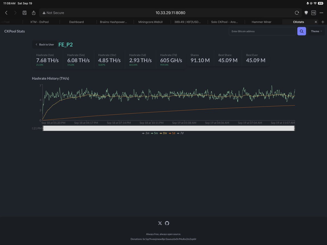Click the purple search magnifier button
The image size is (327, 245).
click(302, 31)
